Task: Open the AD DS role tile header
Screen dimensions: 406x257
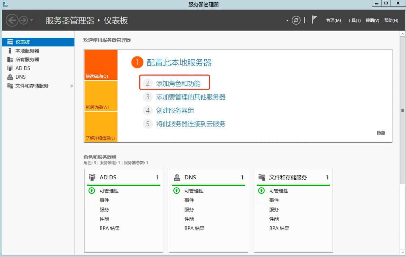Action: [x=124, y=177]
